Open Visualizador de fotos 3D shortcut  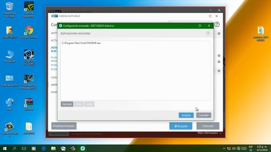29,81
